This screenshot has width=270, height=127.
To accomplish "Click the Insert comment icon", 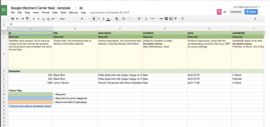I will 166,19.
